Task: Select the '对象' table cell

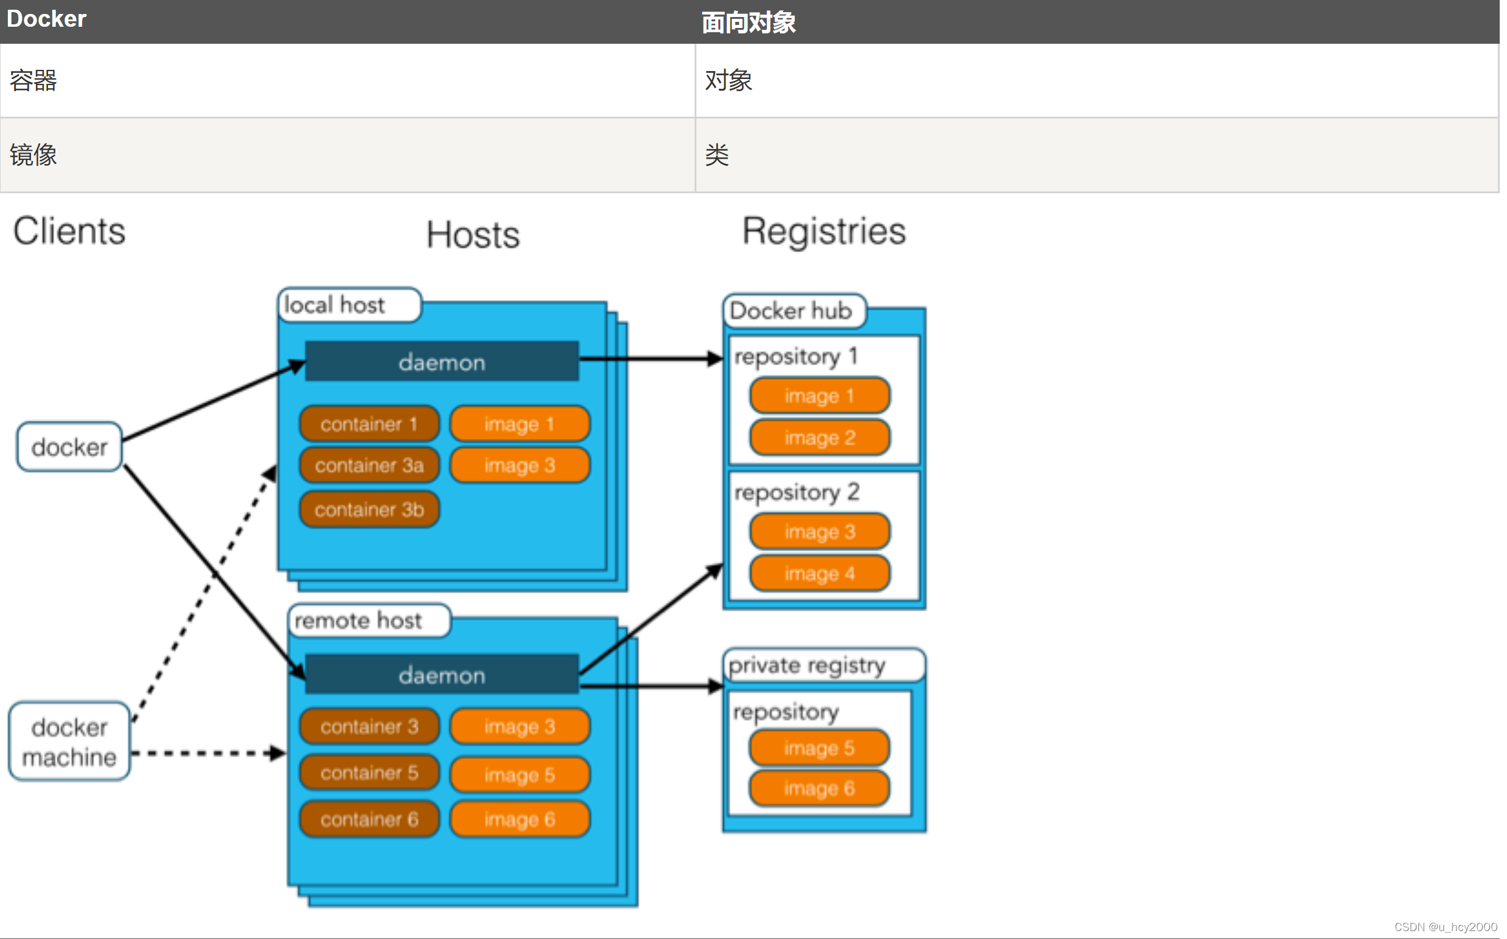Action: pos(1097,80)
